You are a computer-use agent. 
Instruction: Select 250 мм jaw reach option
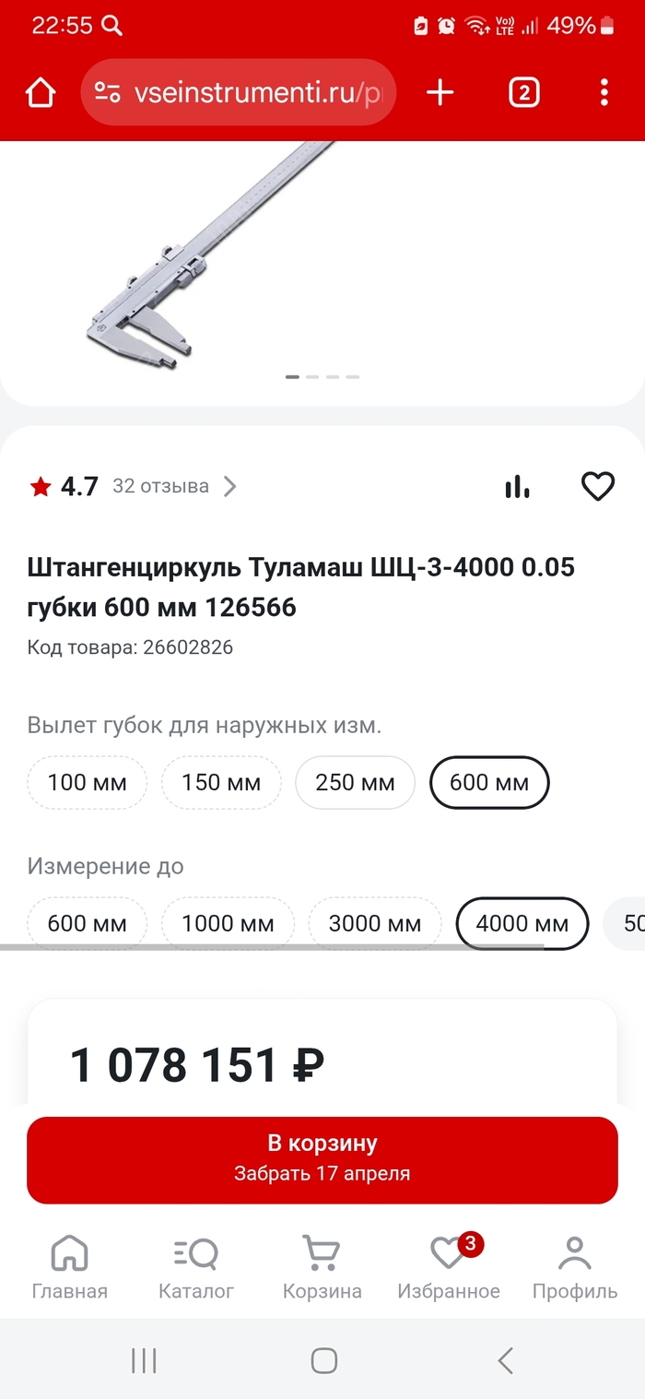(355, 783)
